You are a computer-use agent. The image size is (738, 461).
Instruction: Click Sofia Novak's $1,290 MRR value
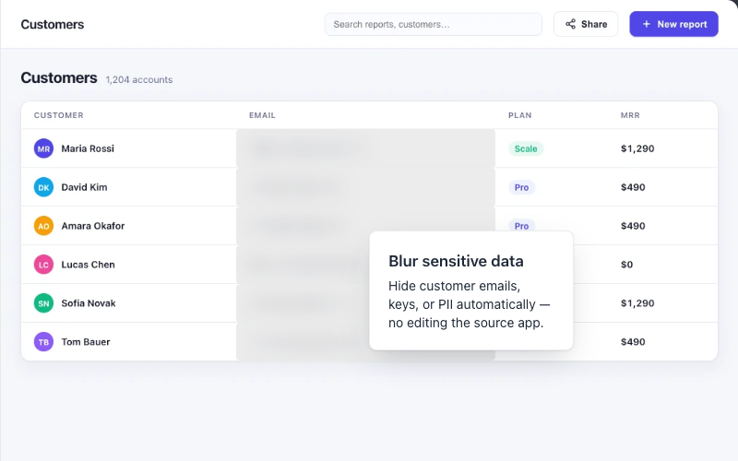tap(637, 303)
